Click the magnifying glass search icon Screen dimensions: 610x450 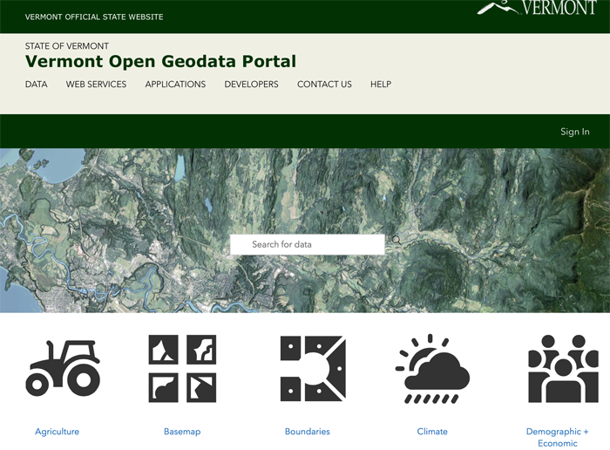pos(396,240)
